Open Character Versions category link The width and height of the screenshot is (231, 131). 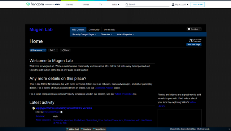point(63,120)
